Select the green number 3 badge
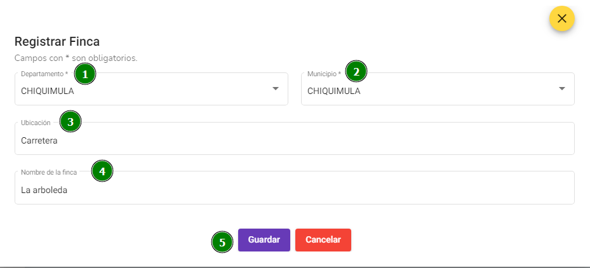This screenshot has width=590, height=268. click(x=70, y=121)
